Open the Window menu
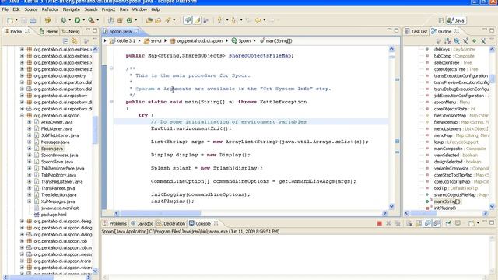 pos(139,9)
